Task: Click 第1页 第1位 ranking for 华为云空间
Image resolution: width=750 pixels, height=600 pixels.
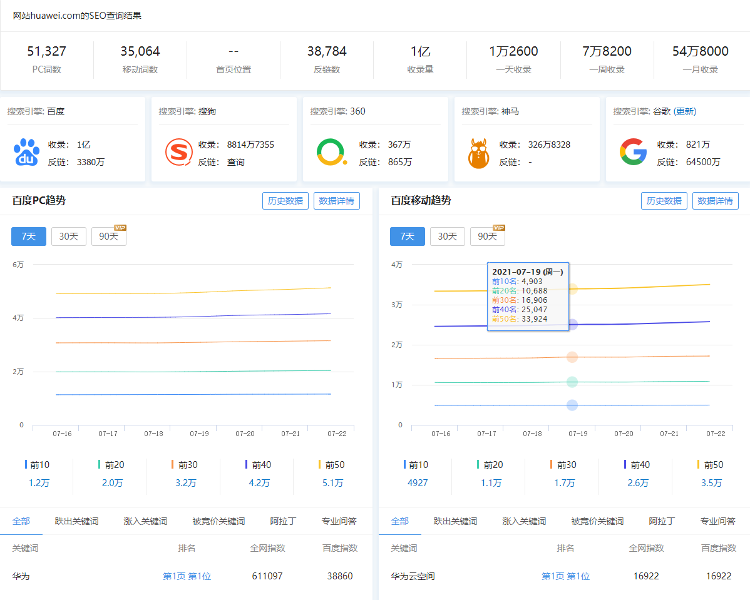Action: click(x=566, y=576)
